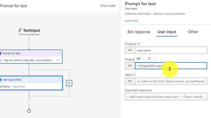
Task: Click the +1 responses indicator
Action: pos(58,60)
